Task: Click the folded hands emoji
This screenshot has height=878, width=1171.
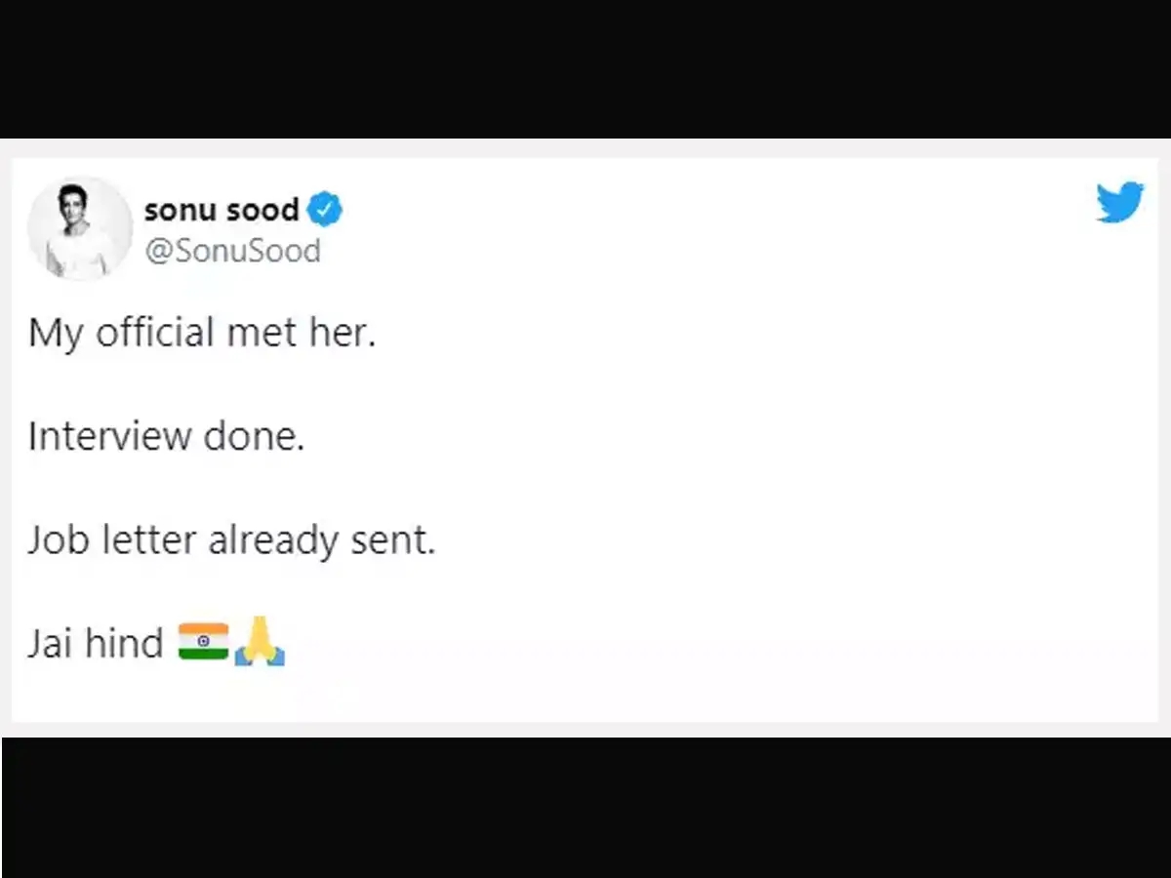Action: click(x=260, y=642)
